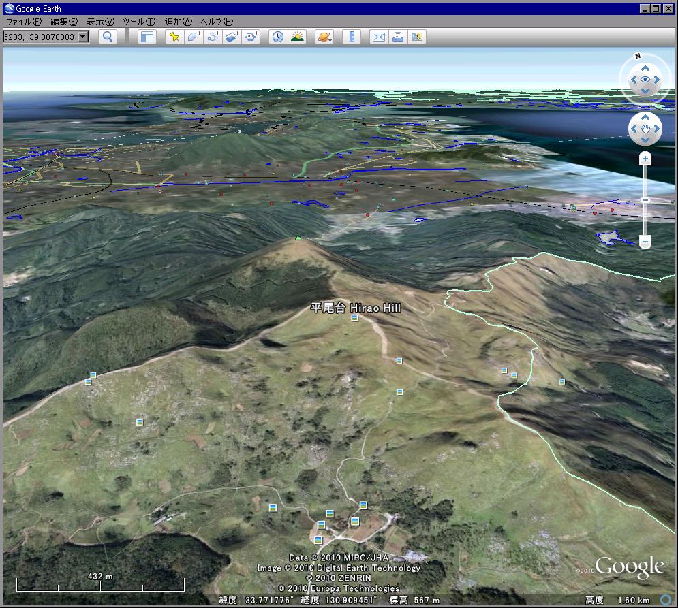Click the search magnifier button
The width and height of the screenshot is (678, 608).
click(107, 37)
